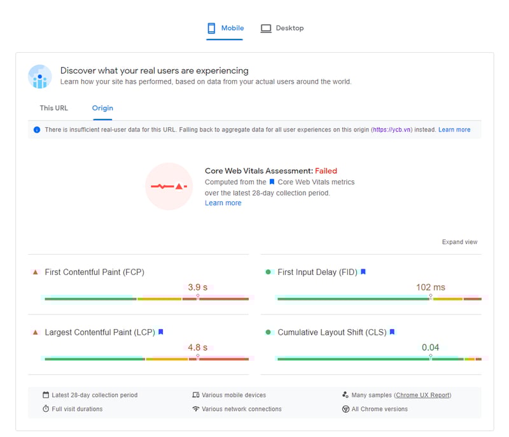Click the failed Core Web Vitals assessment icon
The height and width of the screenshot is (437, 509).
[x=169, y=186]
